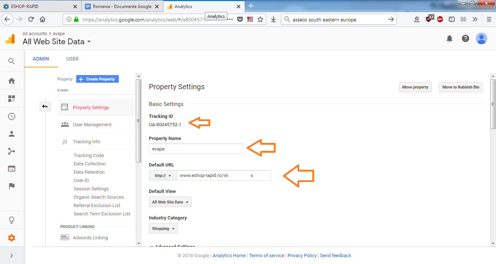Viewport: 496px width, 264px height.
Task: Expand sidebar with the chevron arrow
Action: click(x=12, y=256)
